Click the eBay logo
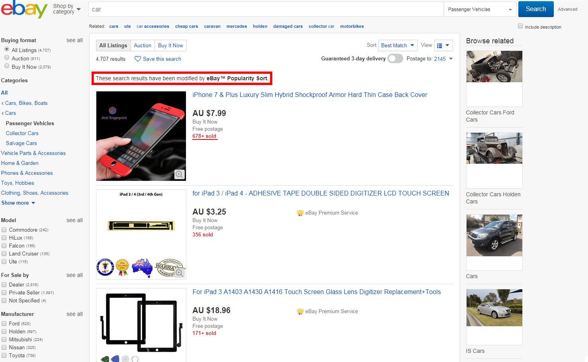Image resolution: width=588 pixels, height=362 pixels. [x=24, y=9]
